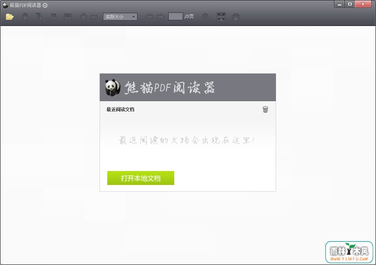
Task: Switch to single page view
Action: 54,17
